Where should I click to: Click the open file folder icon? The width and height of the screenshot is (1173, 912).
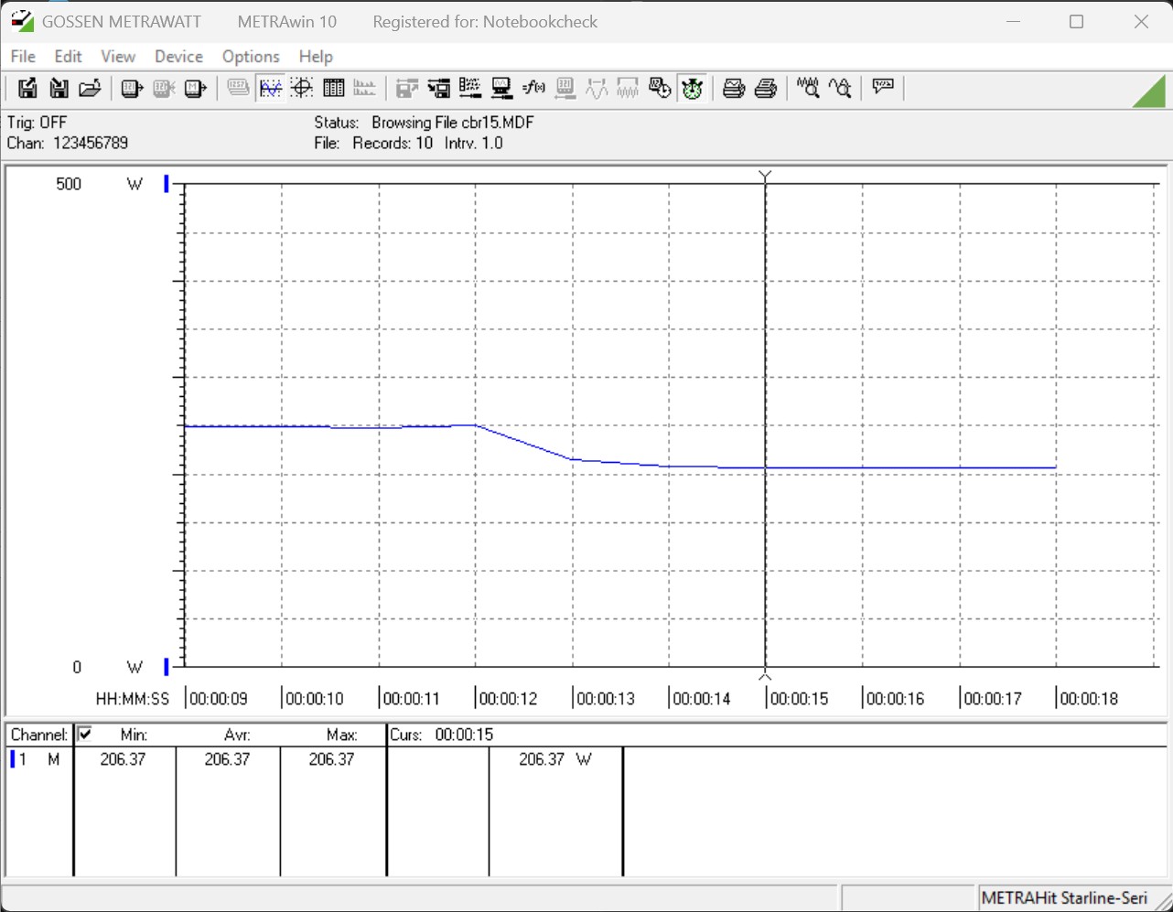click(90, 88)
